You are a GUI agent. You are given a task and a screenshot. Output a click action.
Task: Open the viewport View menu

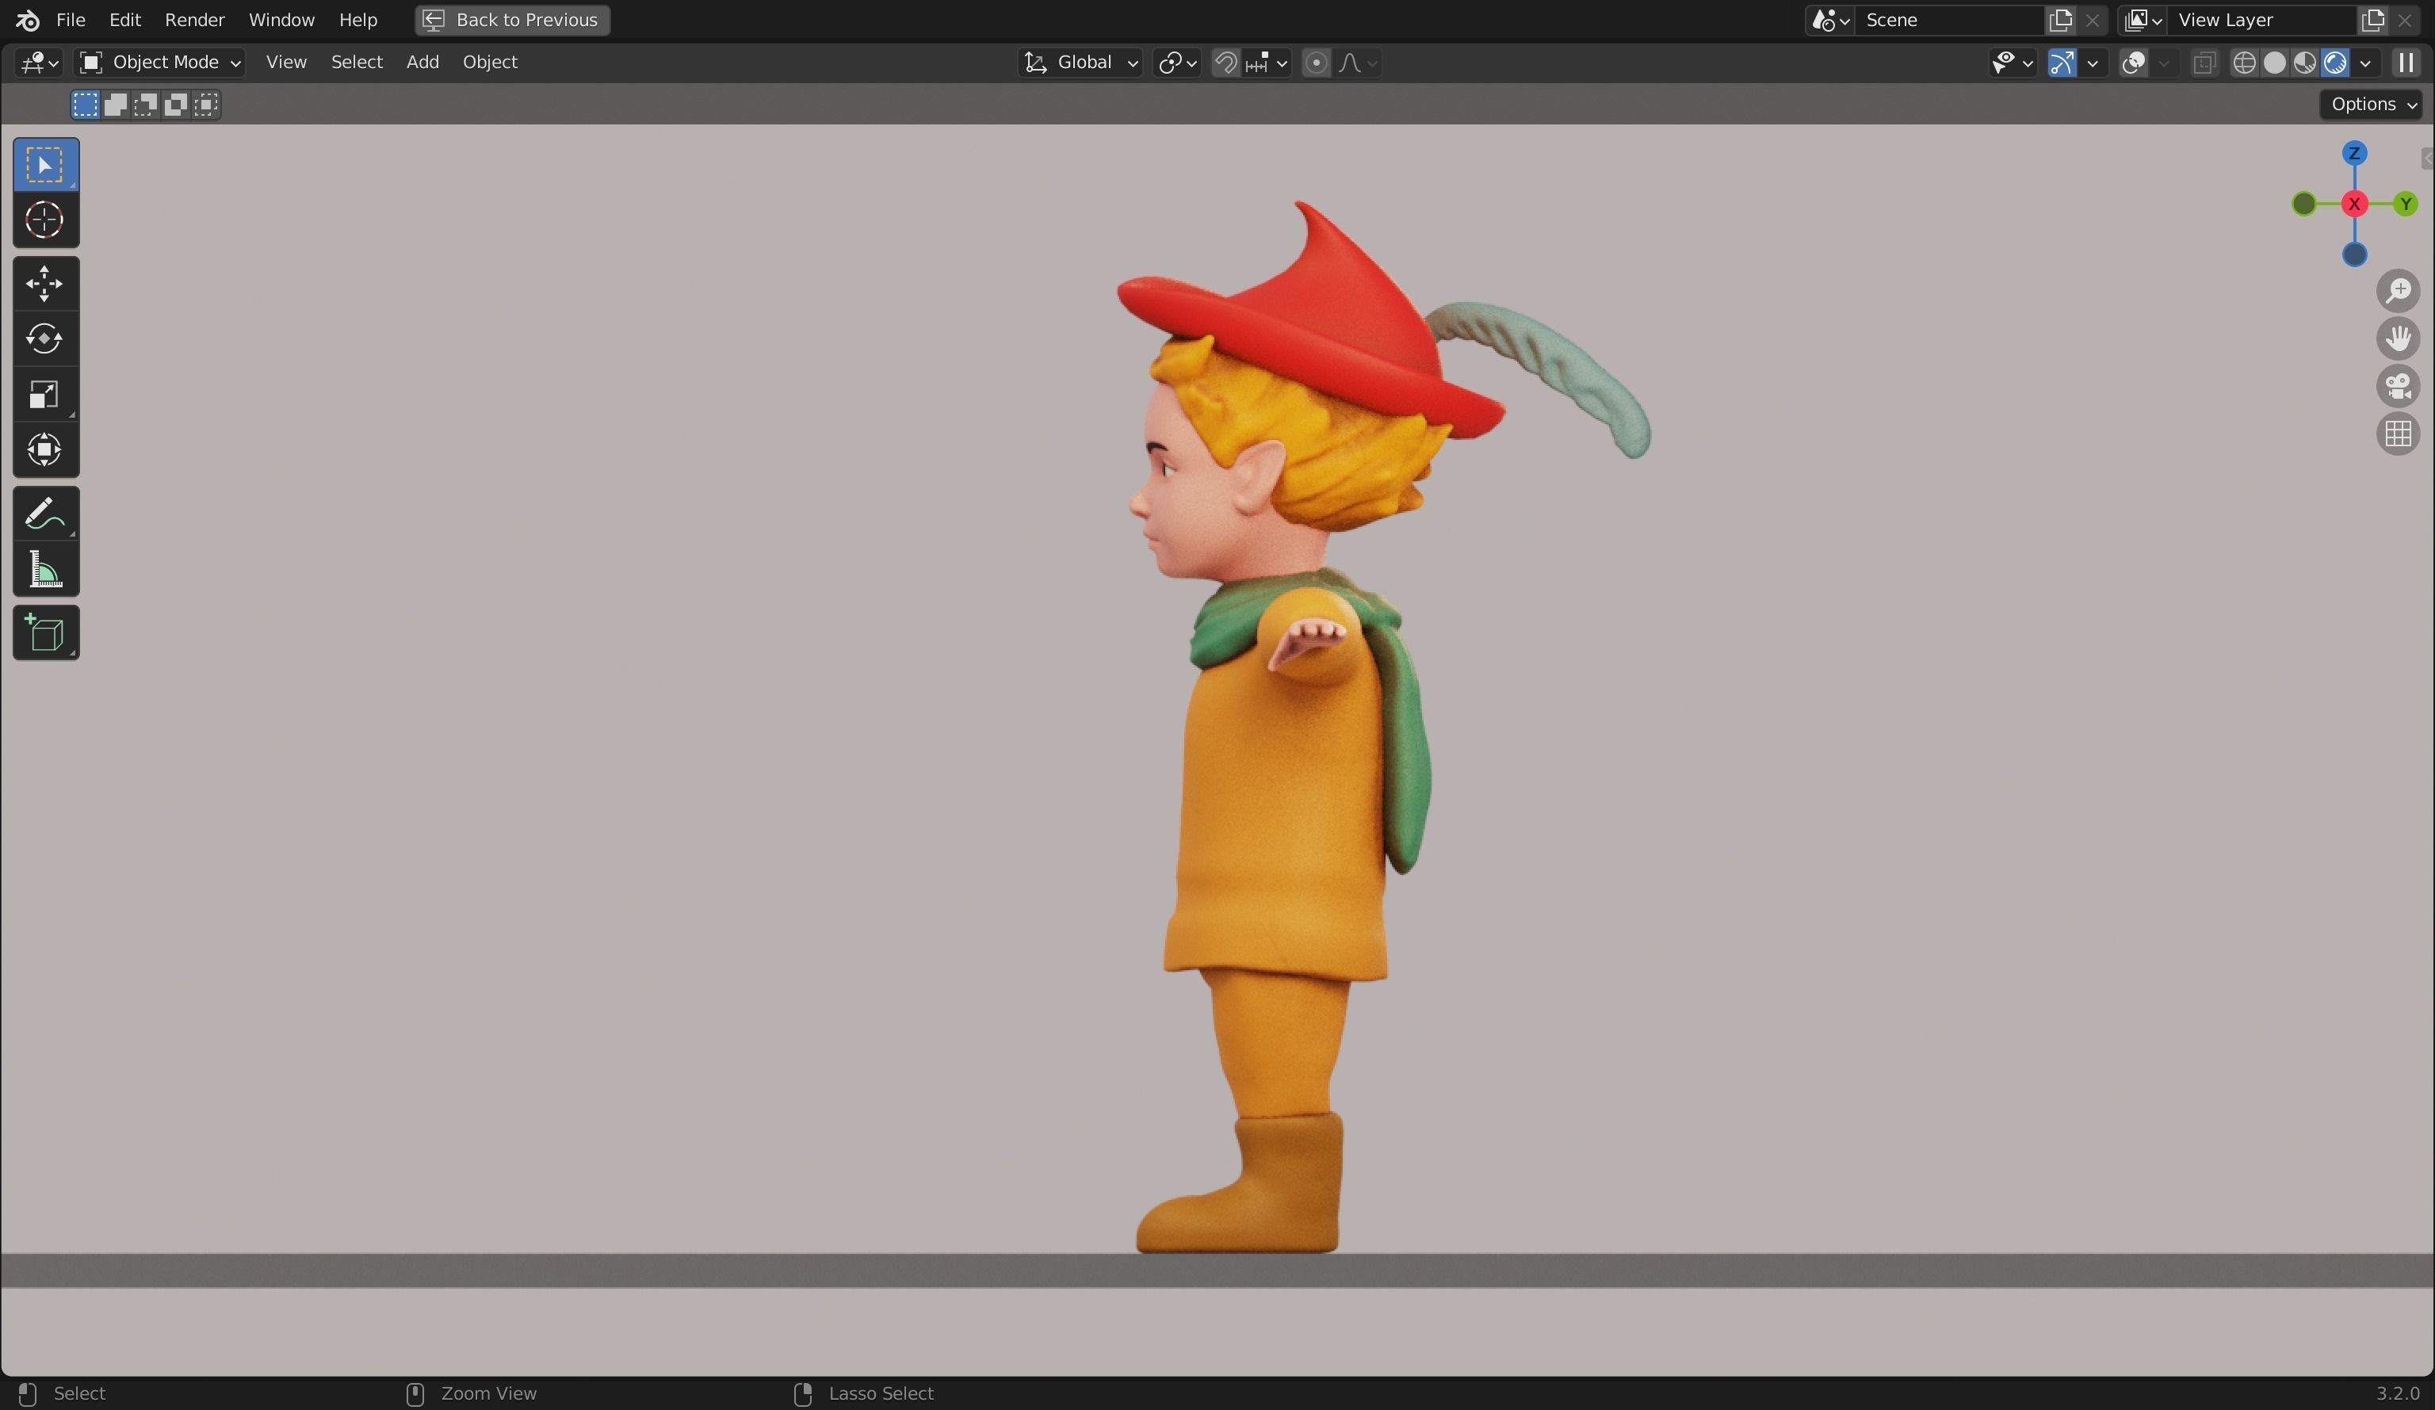pos(286,63)
